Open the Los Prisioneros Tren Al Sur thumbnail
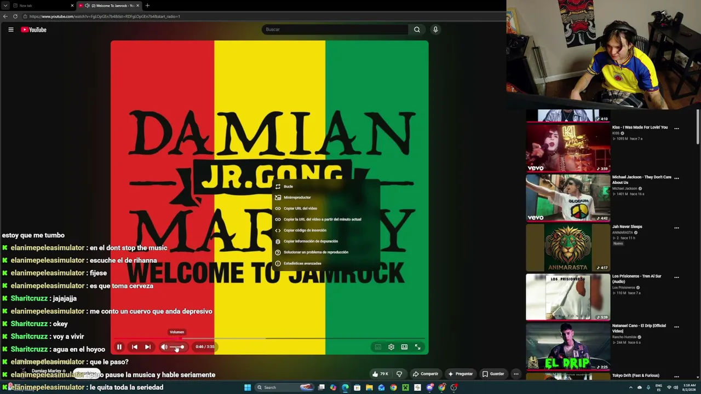The image size is (701, 394). (568, 297)
